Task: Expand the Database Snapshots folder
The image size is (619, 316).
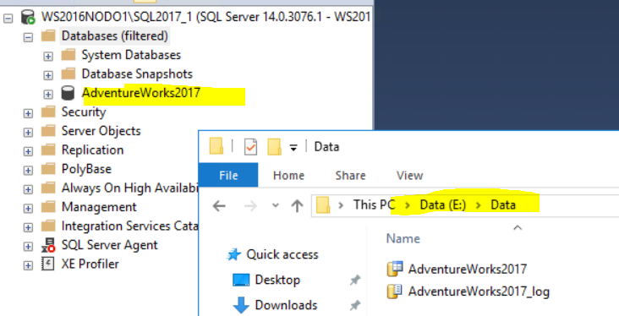Action: point(48,75)
